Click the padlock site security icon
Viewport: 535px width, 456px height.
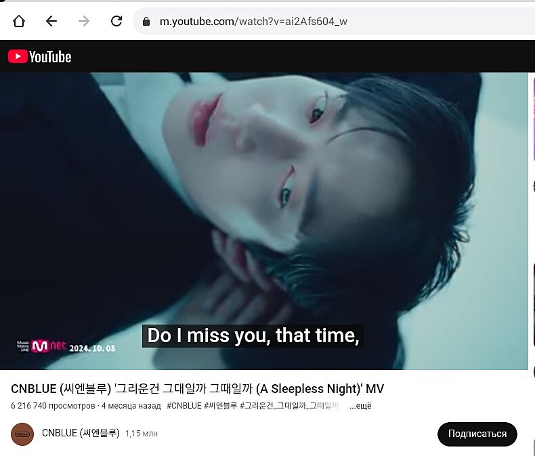pos(146,22)
